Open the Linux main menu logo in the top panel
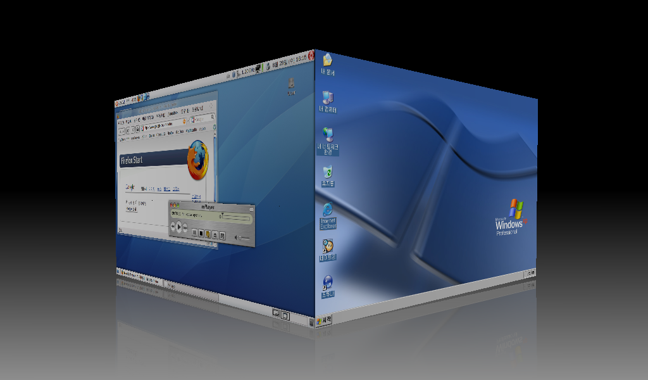This screenshot has width=648, height=380. point(117,103)
